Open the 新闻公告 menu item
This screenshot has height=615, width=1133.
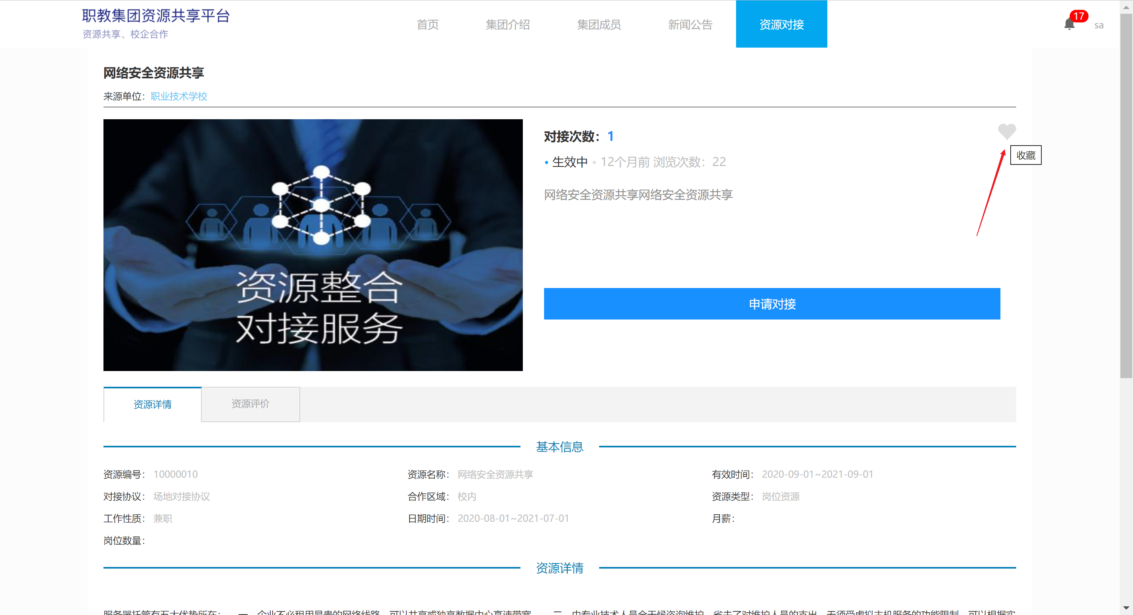(690, 25)
